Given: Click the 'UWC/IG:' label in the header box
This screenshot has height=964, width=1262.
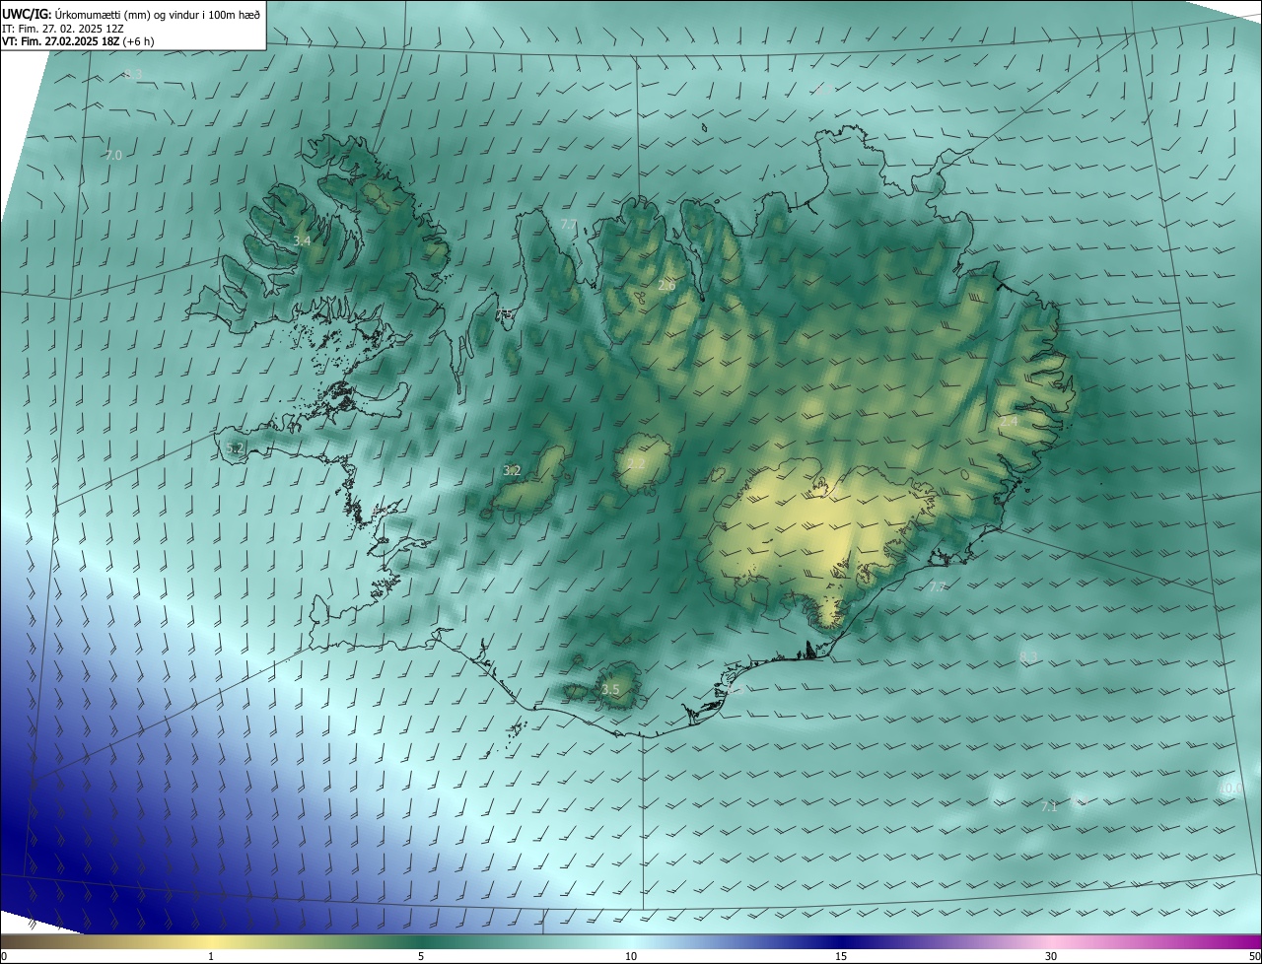Looking at the screenshot, I should click(28, 13).
